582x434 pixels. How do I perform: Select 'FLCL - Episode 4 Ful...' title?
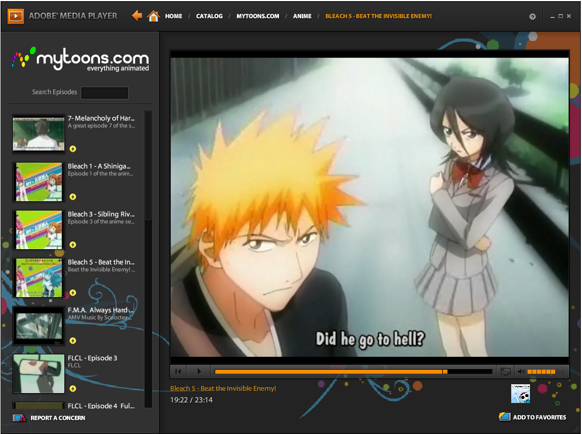click(x=101, y=406)
